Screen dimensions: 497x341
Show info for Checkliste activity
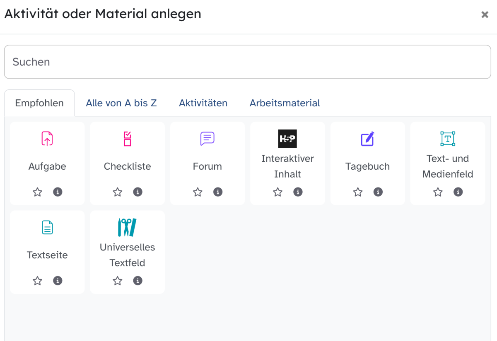point(138,192)
